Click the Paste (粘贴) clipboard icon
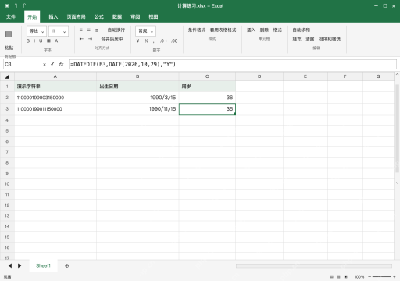This screenshot has height=281, width=400. click(x=9, y=34)
